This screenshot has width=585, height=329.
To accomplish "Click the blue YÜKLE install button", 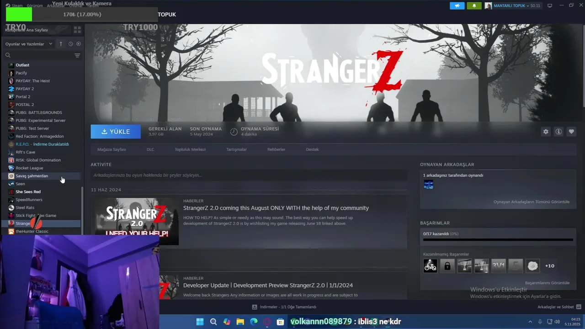I will (116, 132).
